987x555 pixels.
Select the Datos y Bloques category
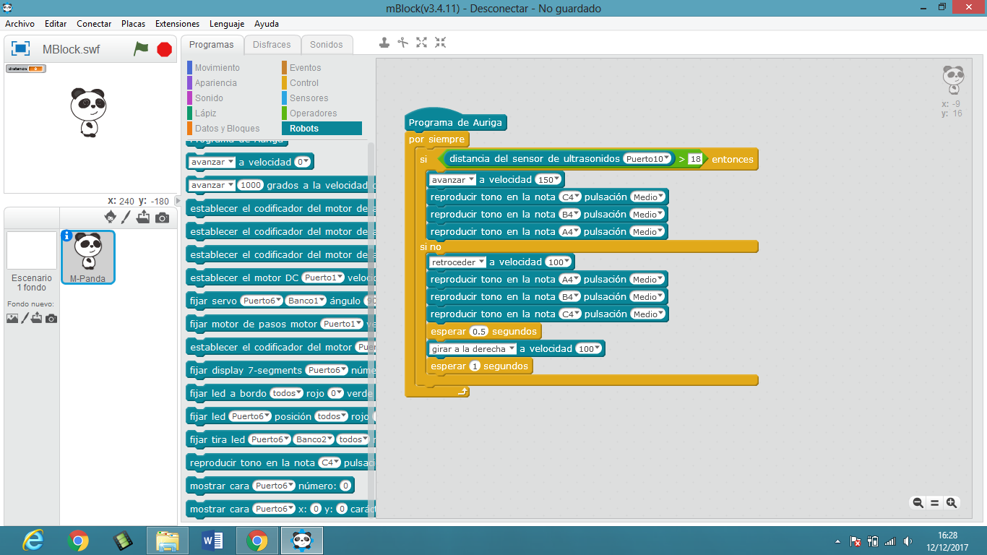[227, 129]
